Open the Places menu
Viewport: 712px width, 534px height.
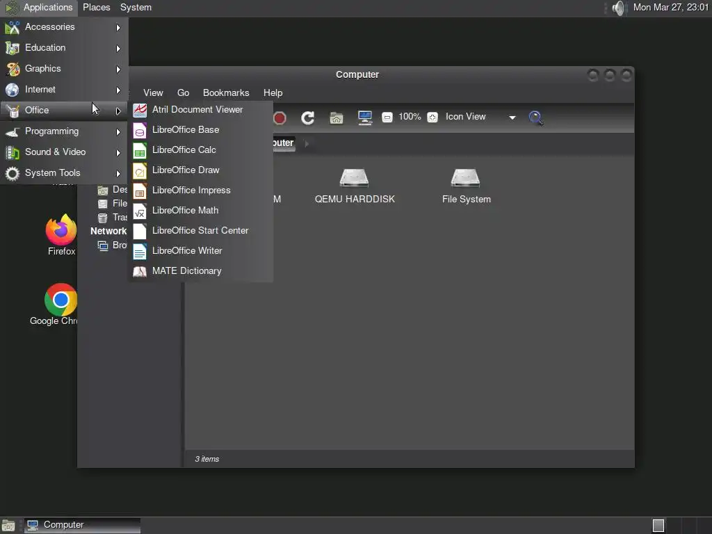coord(96,8)
